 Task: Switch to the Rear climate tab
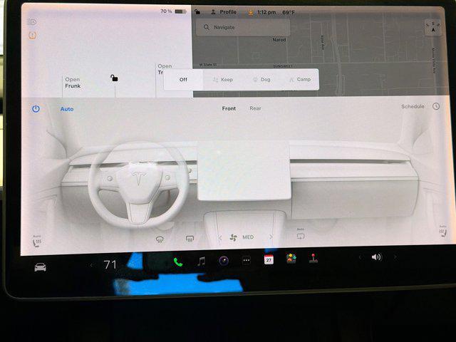(255, 108)
